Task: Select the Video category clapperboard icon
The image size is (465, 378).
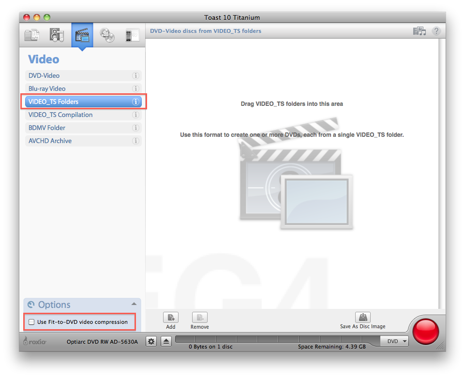Action: coord(82,35)
